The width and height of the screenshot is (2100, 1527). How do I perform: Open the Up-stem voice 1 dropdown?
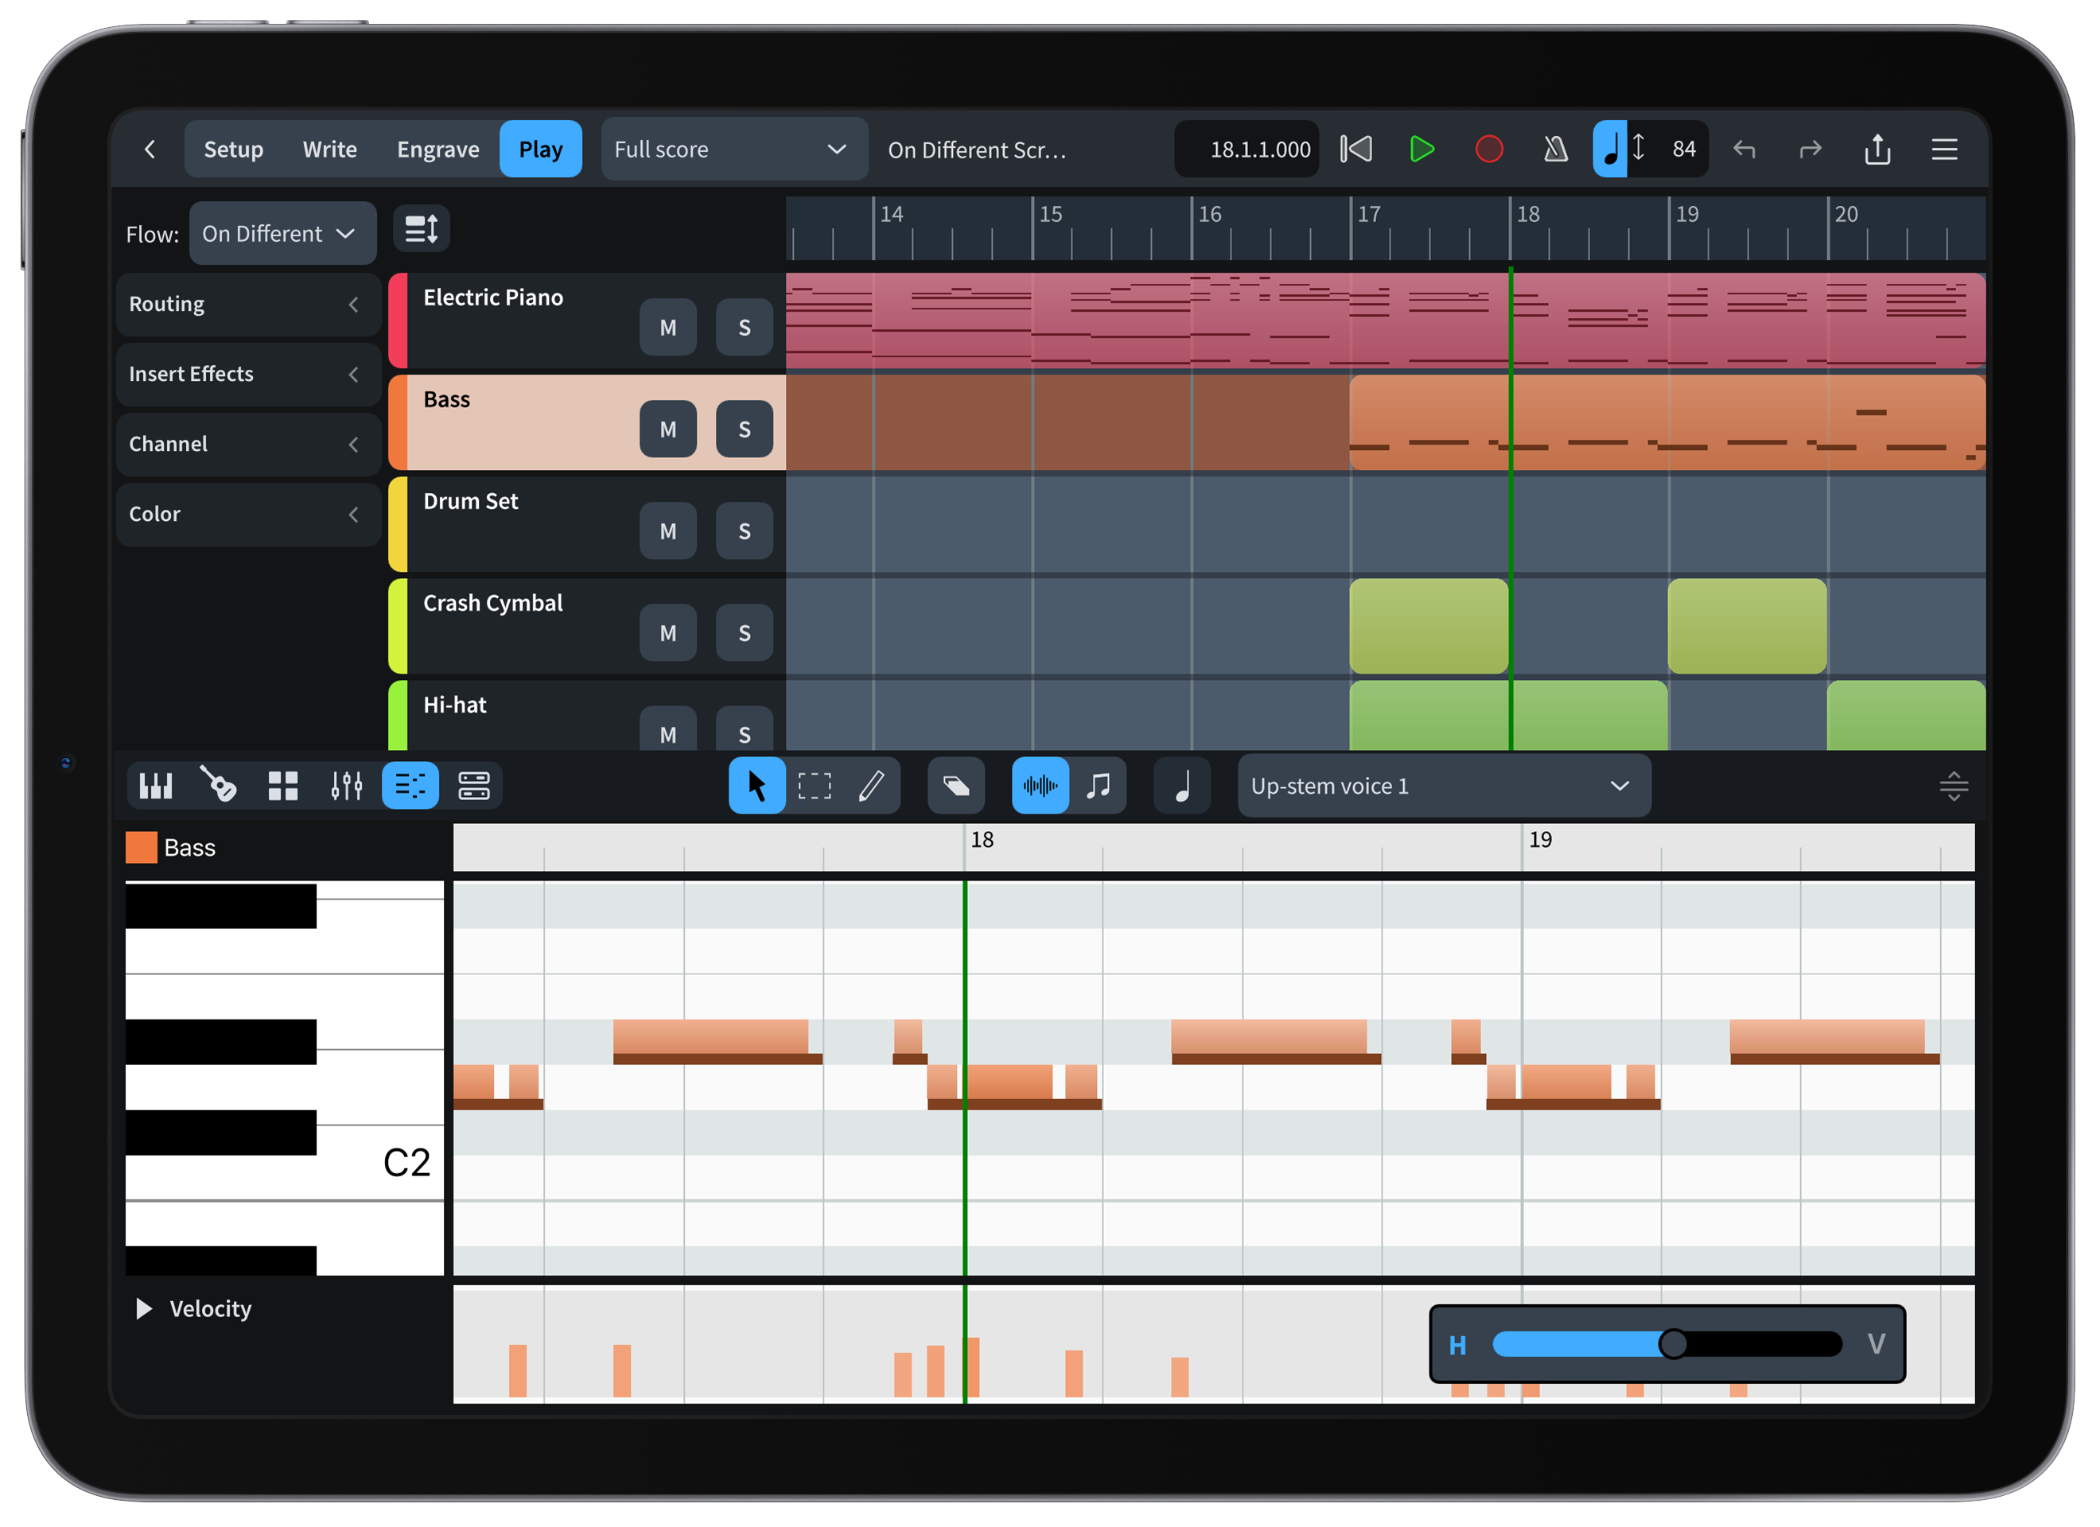pos(1441,785)
